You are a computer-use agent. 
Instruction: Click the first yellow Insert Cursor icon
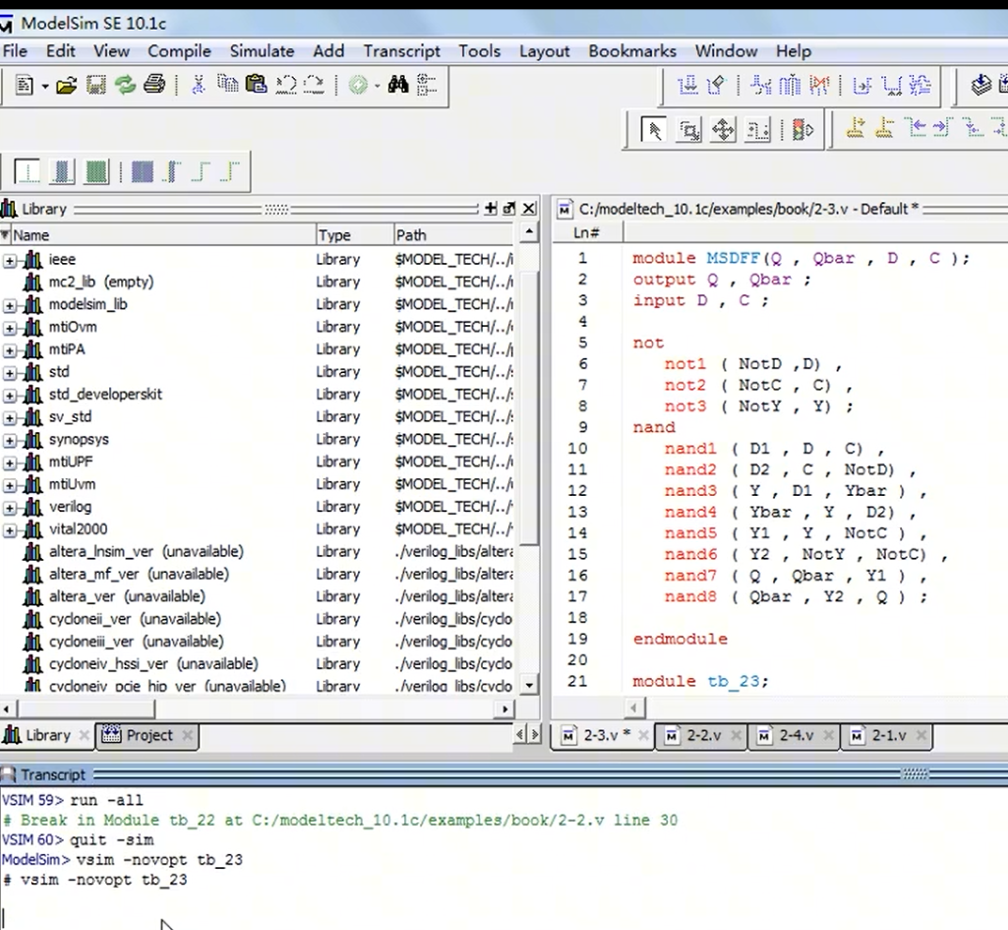(x=855, y=129)
